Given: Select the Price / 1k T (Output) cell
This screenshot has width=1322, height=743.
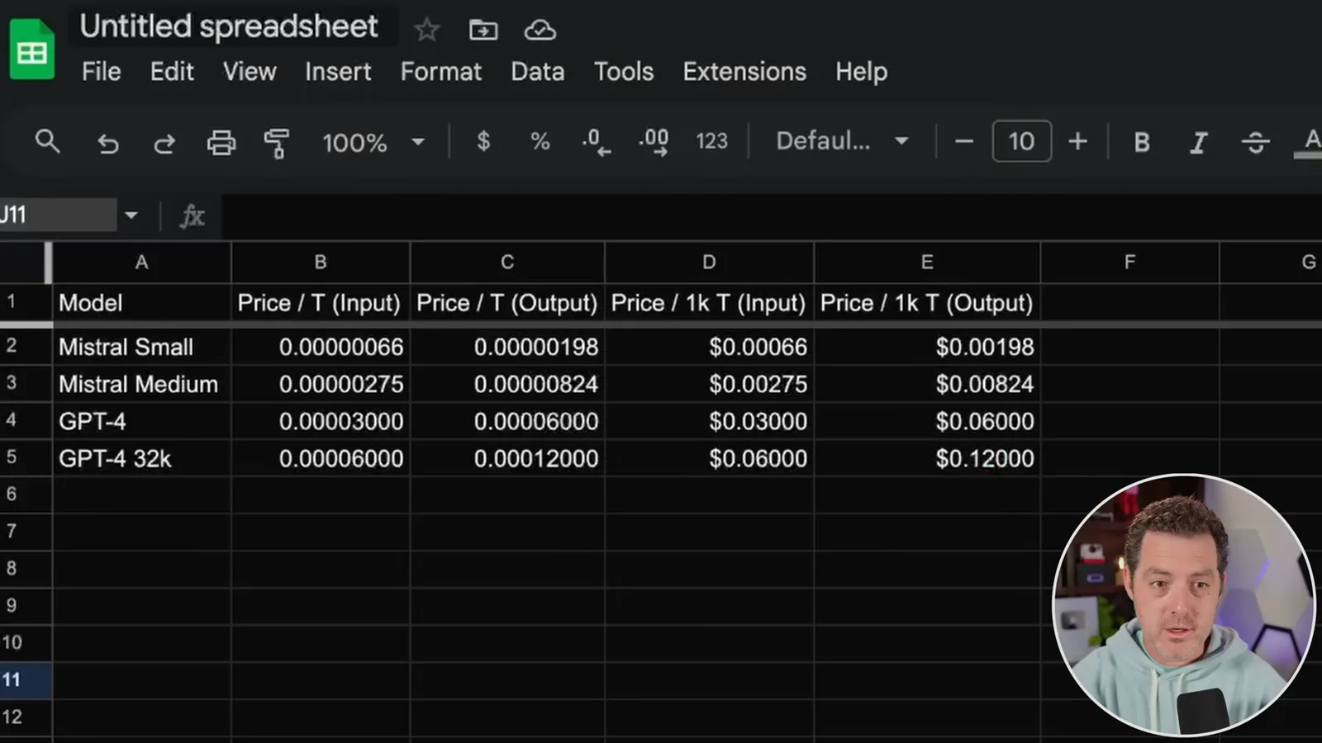Looking at the screenshot, I should point(927,303).
